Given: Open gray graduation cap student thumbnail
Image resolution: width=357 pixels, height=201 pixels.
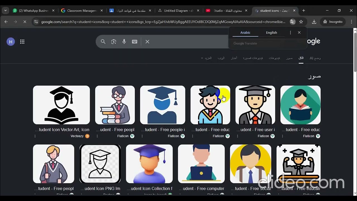Looking at the screenshot, I should pos(255,105).
